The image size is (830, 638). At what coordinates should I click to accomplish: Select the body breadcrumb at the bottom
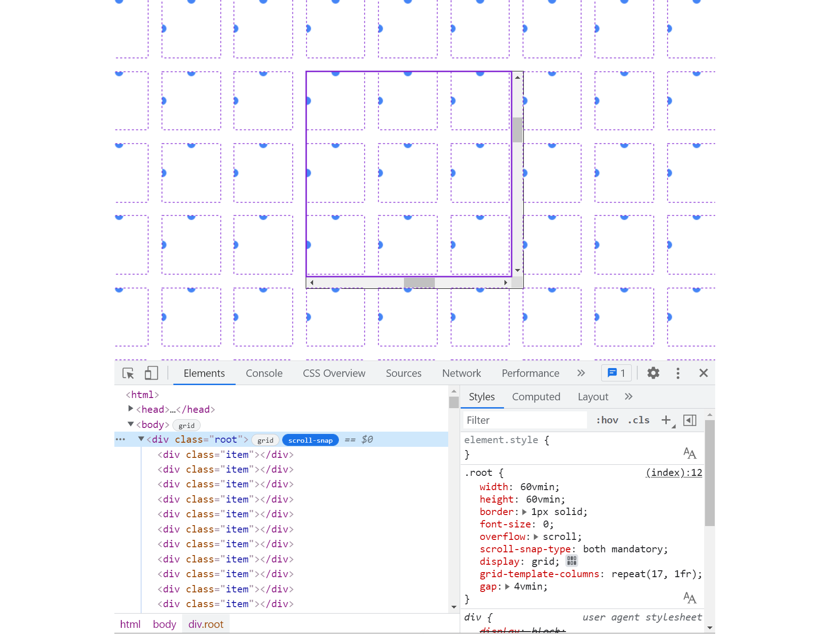(x=164, y=624)
